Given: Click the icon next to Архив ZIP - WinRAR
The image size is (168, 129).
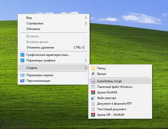Looking at the screenshot, I should click(x=93, y=115).
